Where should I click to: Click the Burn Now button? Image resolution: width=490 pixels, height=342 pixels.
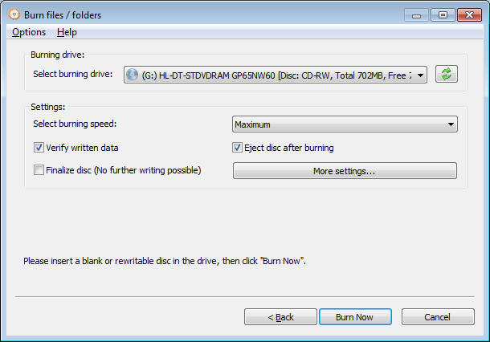pyautogui.click(x=355, y=316)
